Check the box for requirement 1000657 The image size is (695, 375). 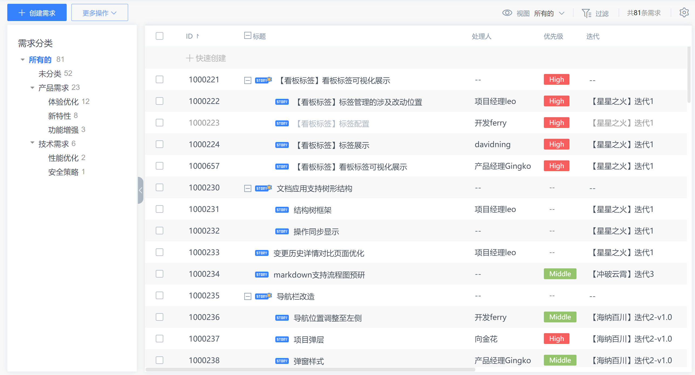pos(160,166)
